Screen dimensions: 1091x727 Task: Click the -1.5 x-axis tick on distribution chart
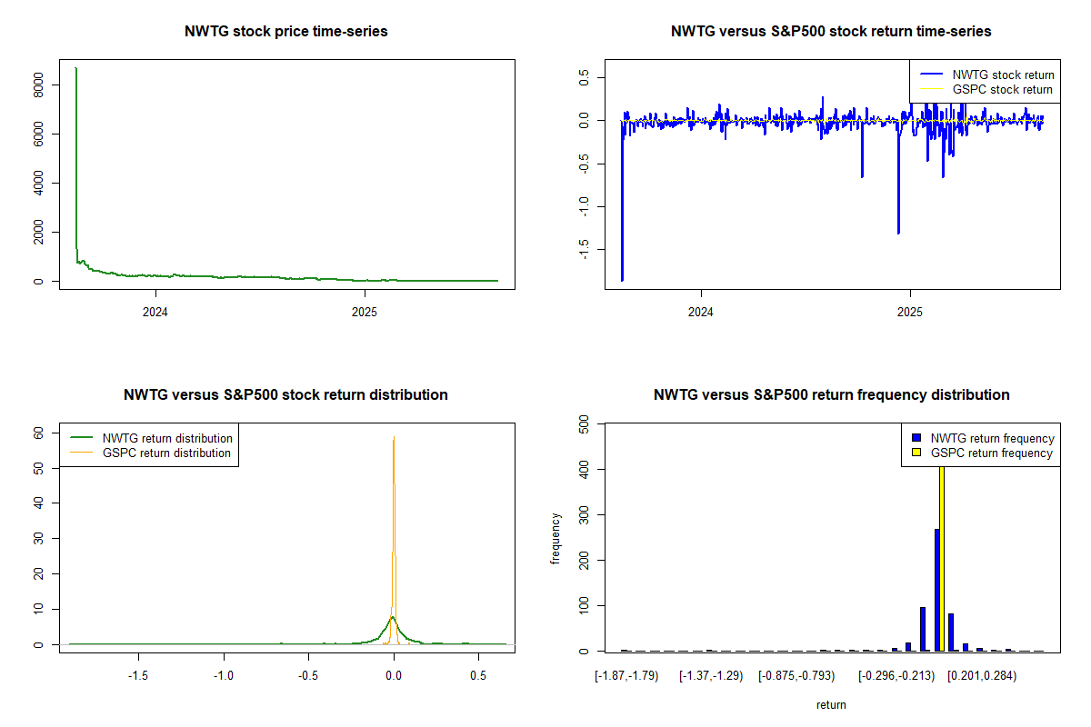click(x=138, y=676)
